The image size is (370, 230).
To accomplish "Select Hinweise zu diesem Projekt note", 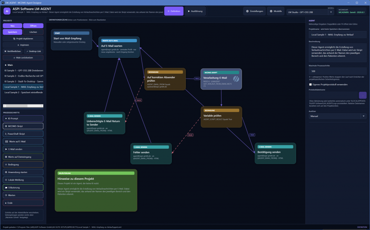I will [96, 190].
